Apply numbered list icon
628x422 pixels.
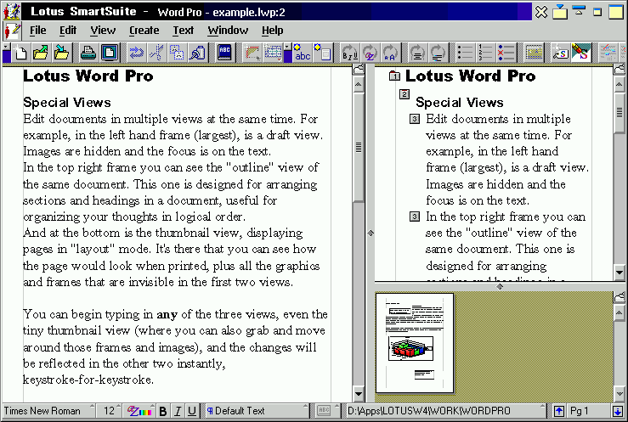(485, 53)
